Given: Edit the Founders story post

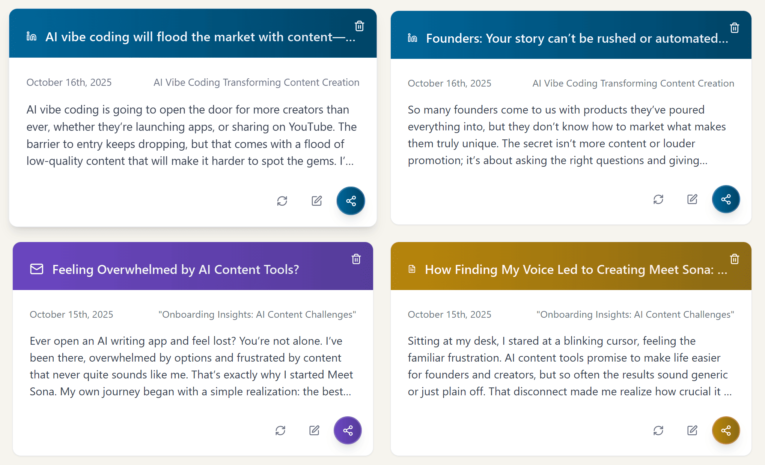Looking at the screenshot, I should 692,199.
